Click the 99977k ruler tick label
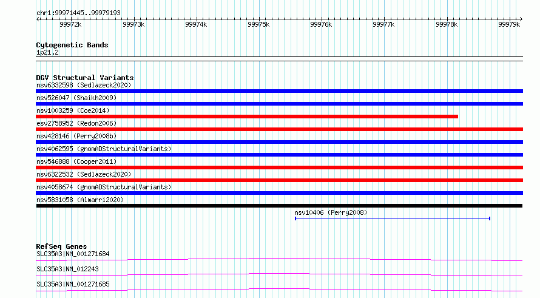 (383, 24)
